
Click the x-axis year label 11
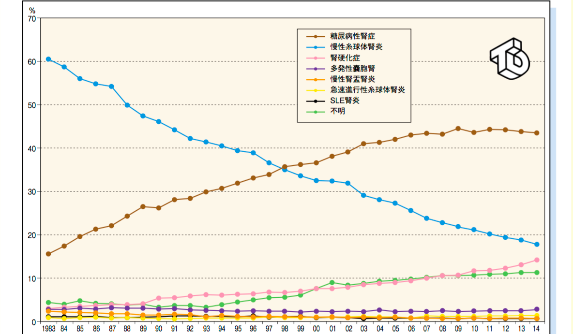click(490, 329)
